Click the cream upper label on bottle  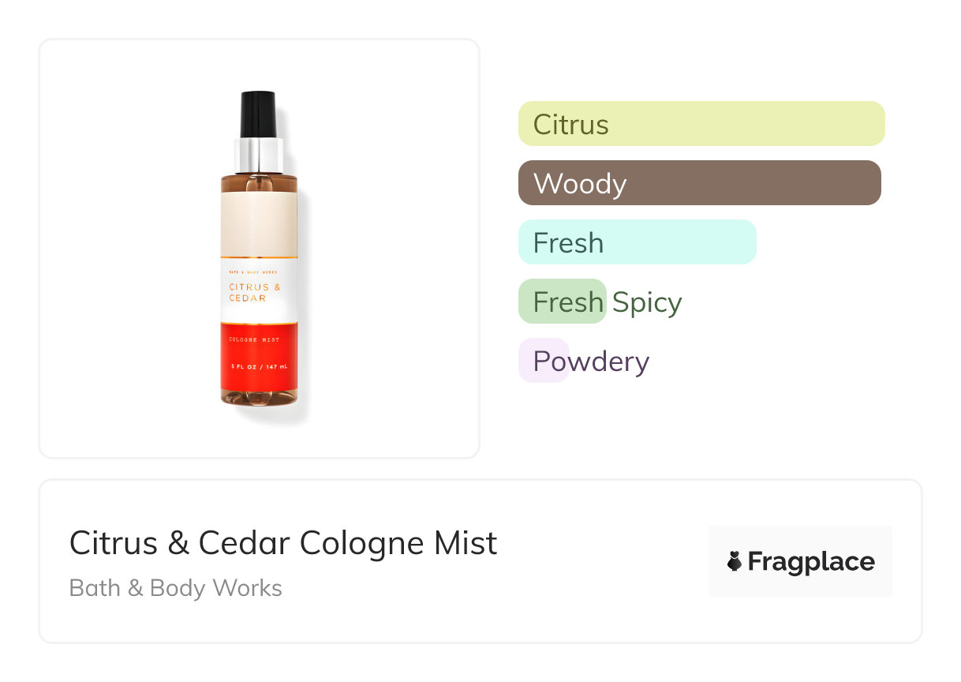pos(259,223)
